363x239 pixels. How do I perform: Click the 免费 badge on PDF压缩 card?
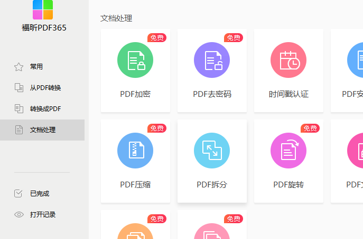(157, 128)
